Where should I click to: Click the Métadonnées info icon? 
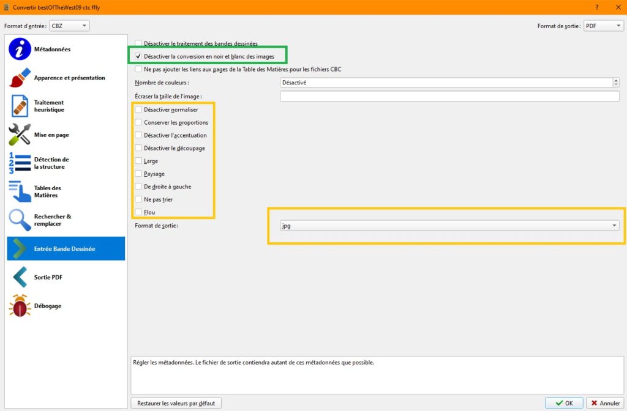20,49
